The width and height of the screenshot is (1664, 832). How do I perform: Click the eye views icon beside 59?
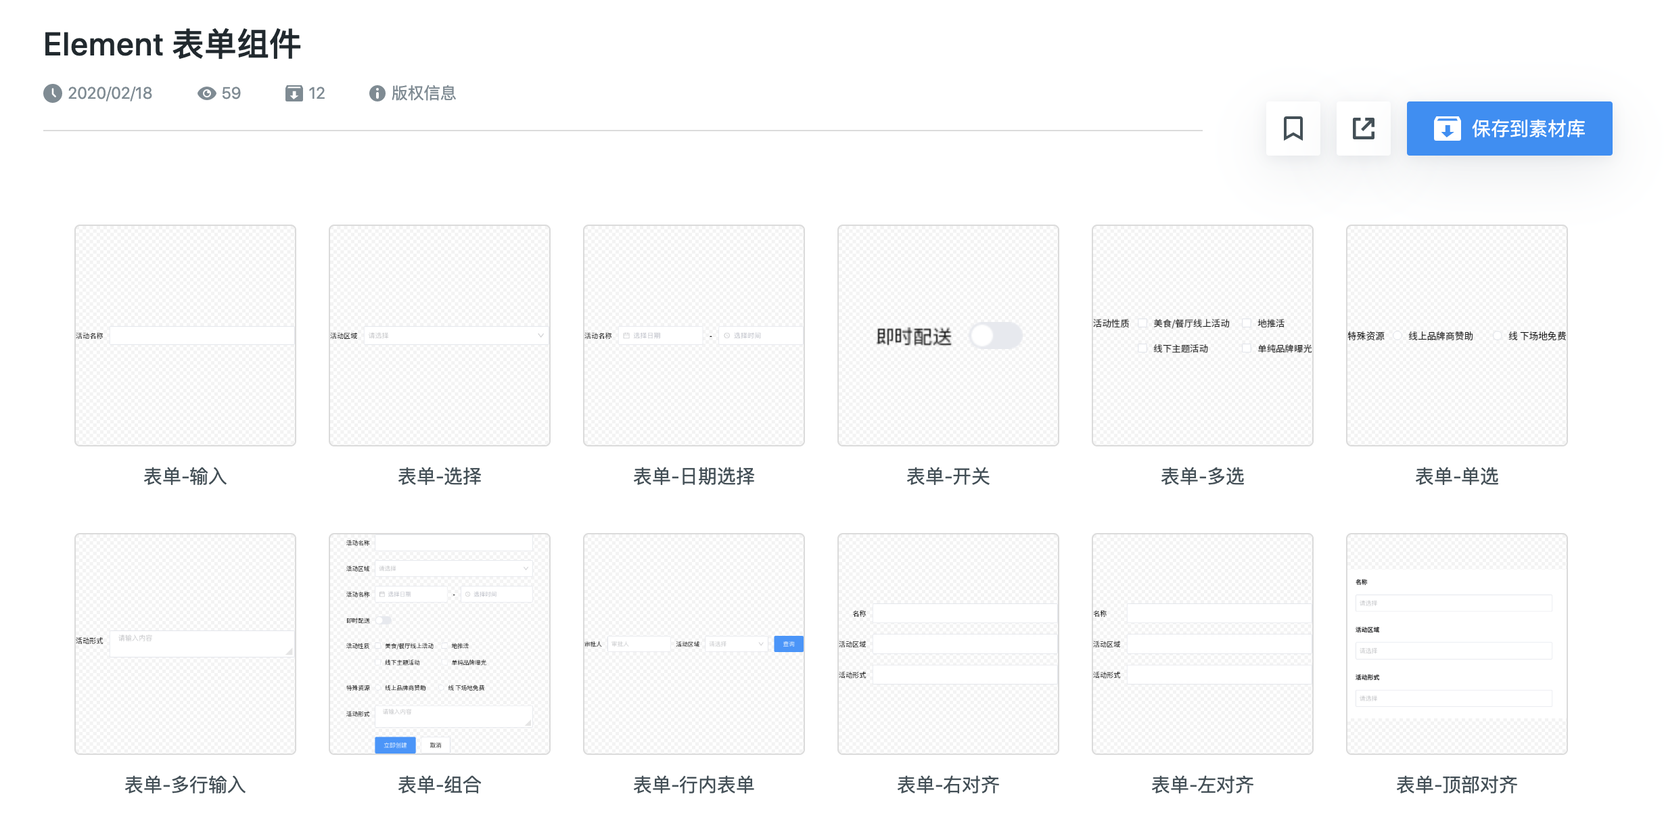click(206, 93)
